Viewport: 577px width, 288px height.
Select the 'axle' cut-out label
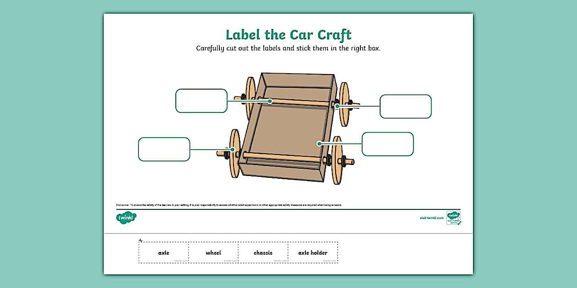(x=163, y=252)
